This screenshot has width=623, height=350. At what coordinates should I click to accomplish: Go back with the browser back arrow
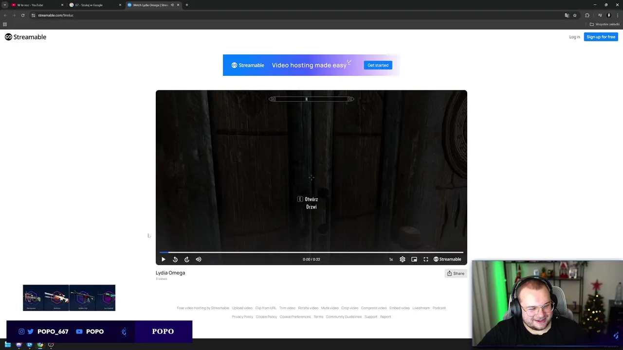pyautogui.click(x=5, y=15)
